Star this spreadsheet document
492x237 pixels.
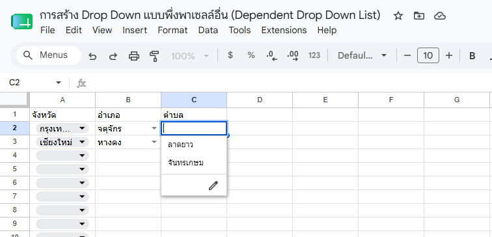[398, 16]
